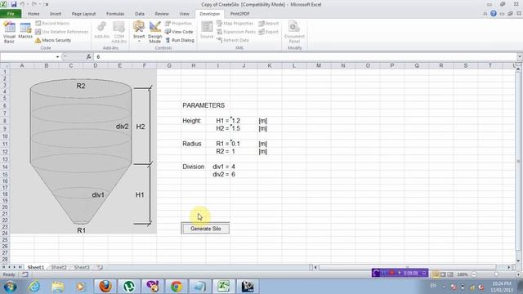This screenshot has width=523, height=294.
Task: Open Map Properties
Action: (x=235, y=24)
